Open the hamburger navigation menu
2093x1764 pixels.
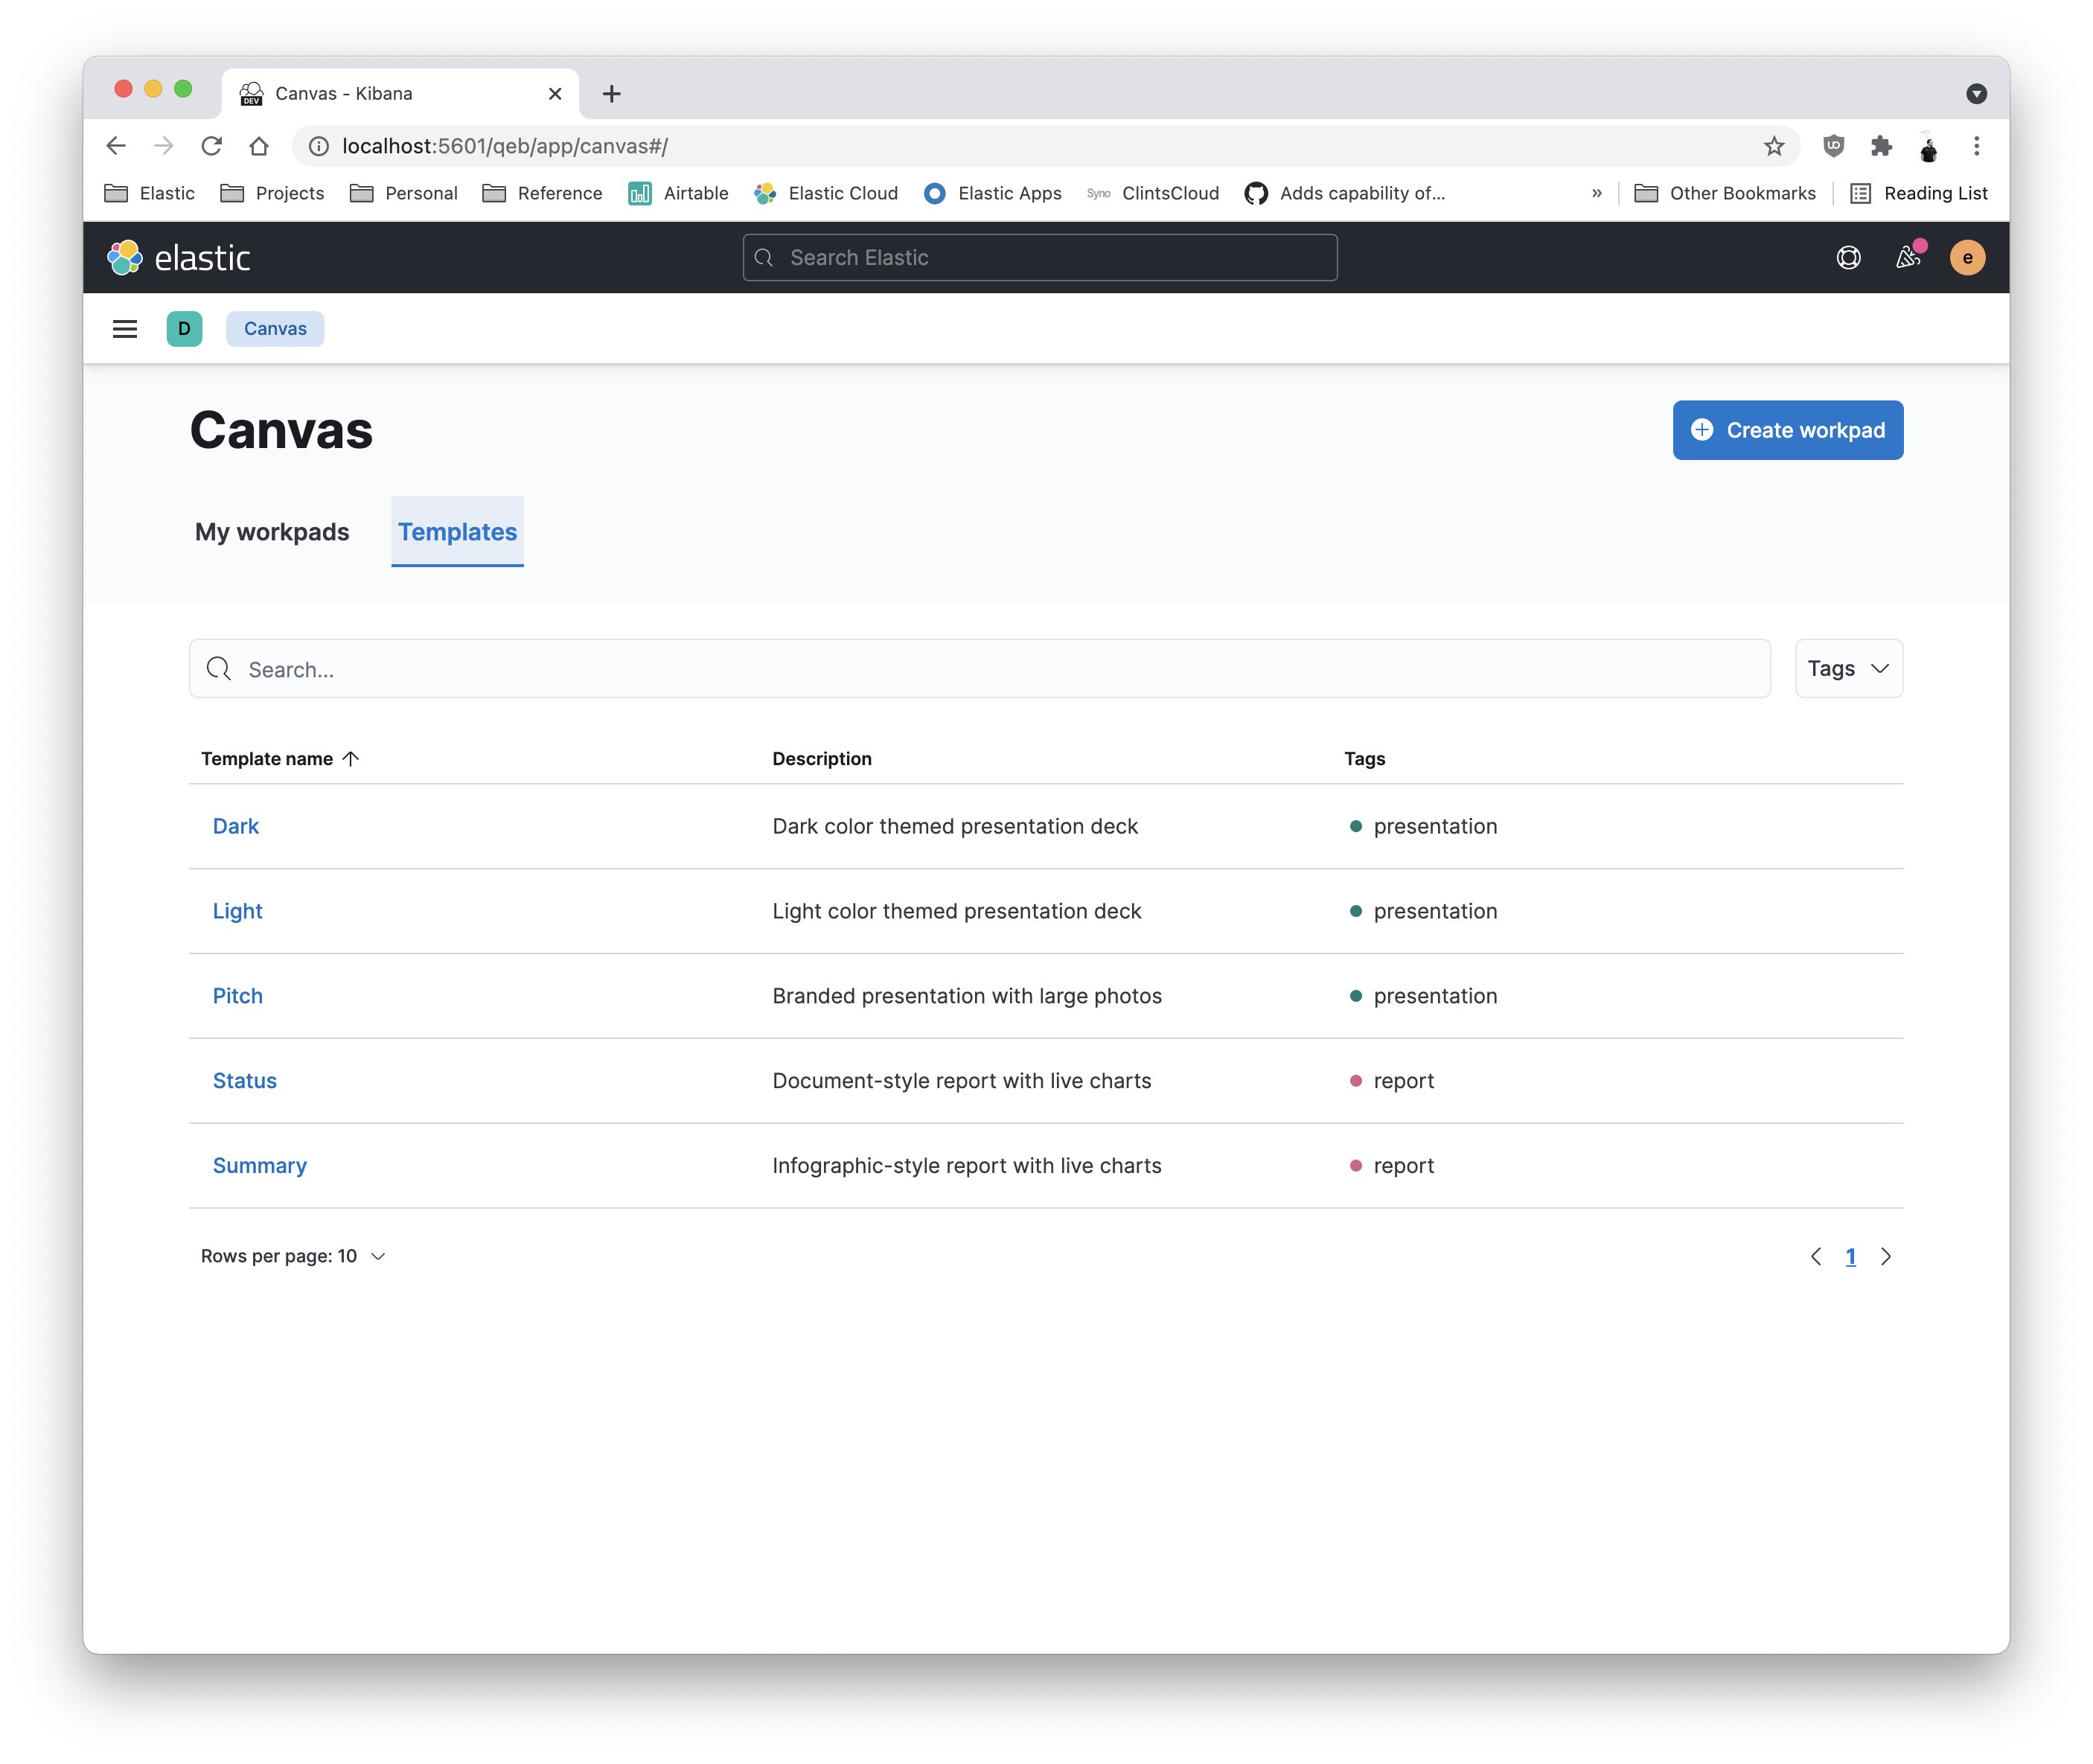(125, 329)
